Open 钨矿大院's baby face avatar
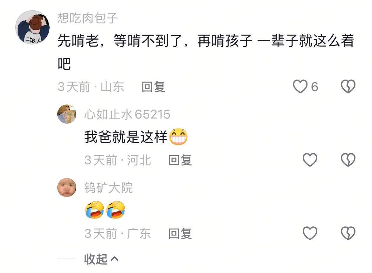372x273 pixels. tap(67, 188)
